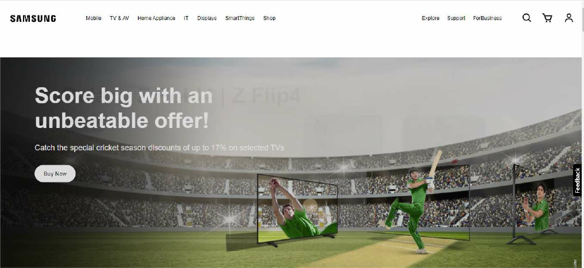Viewport: 584px width, 268px height.
Task: Click the diving fielder TV image
Action: coord(297,209)
